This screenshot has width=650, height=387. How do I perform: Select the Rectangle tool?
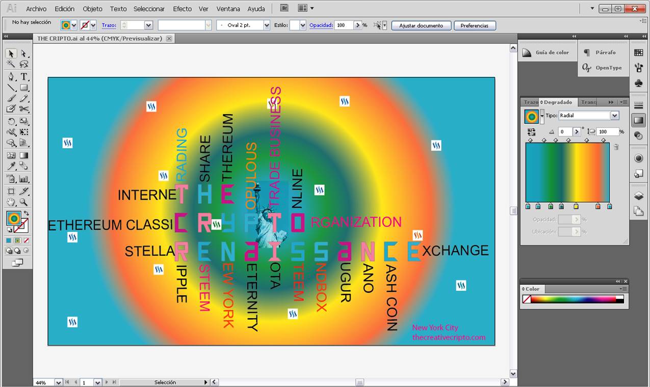(x=23, y=88)
